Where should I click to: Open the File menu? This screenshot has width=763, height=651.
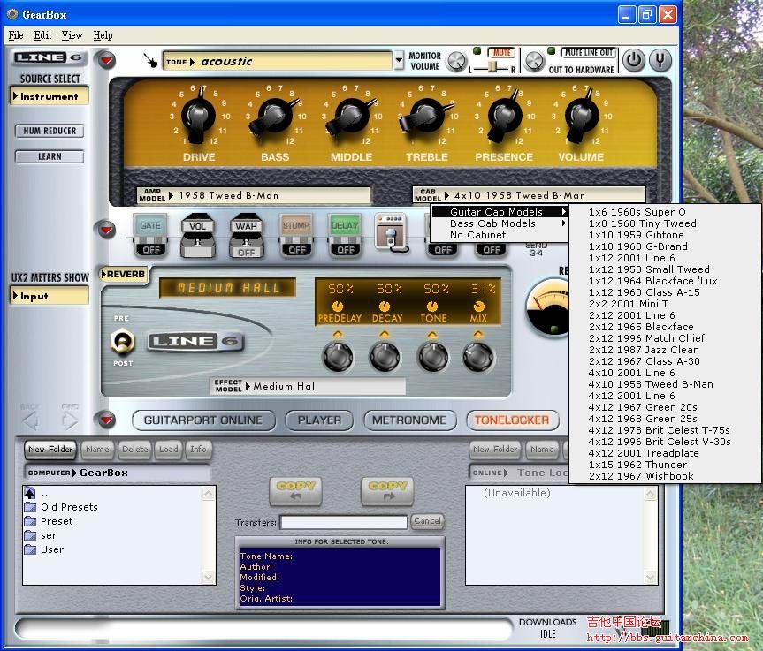tap(16, 35)
